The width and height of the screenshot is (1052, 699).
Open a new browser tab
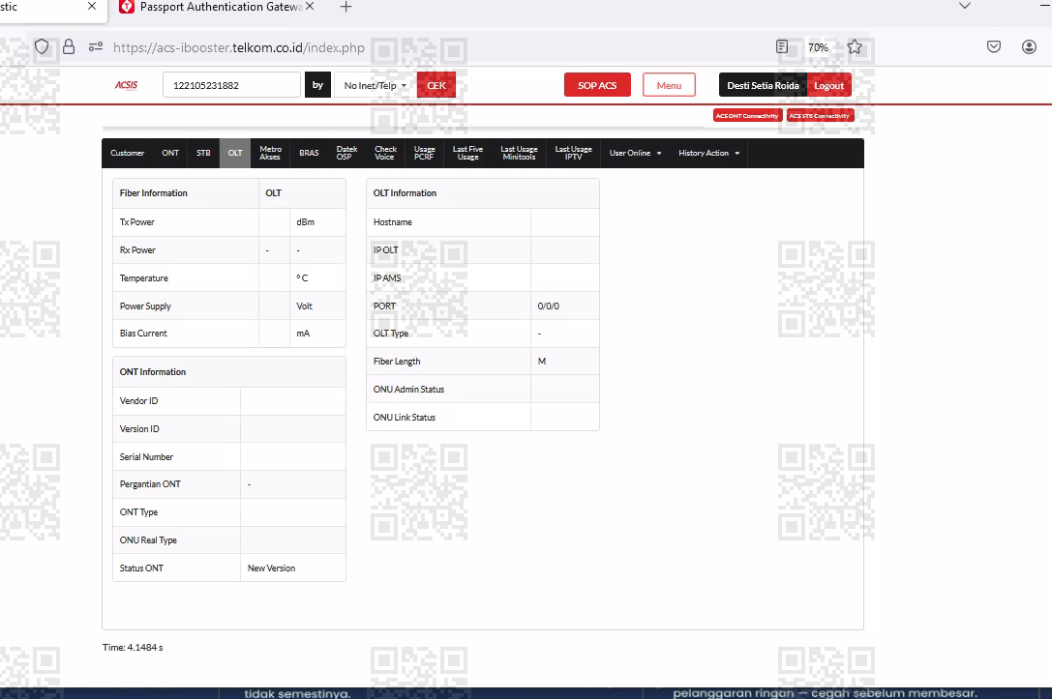coord(346,7)
